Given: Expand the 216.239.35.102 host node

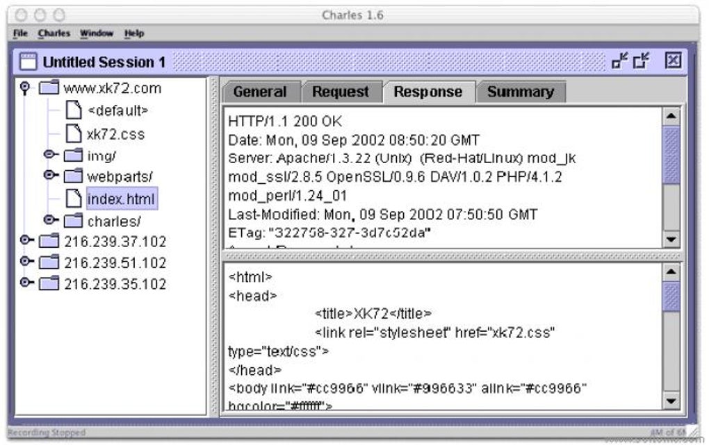Looking at the screenshot, I should tap(27, 283).
